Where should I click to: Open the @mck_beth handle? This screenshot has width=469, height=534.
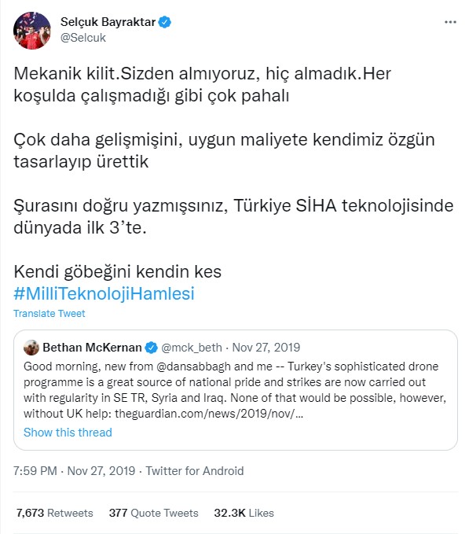pos(192,348)
